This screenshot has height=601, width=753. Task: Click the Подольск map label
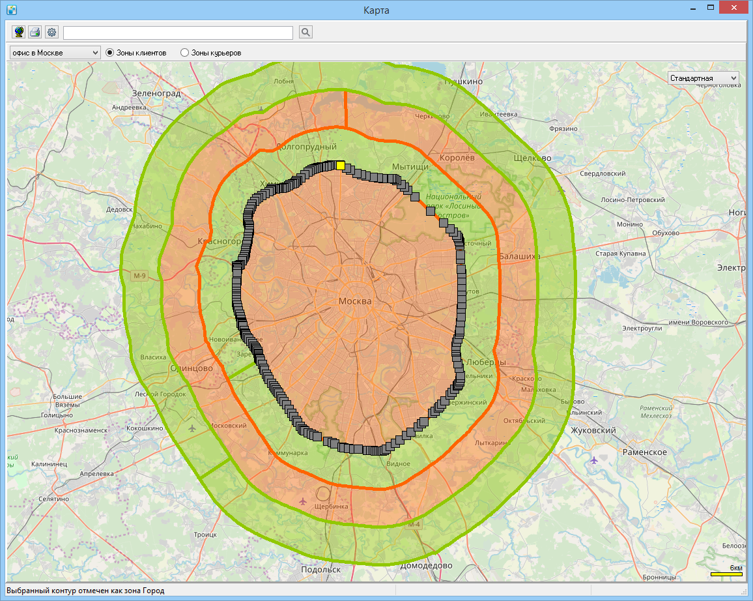pos(320,570)
